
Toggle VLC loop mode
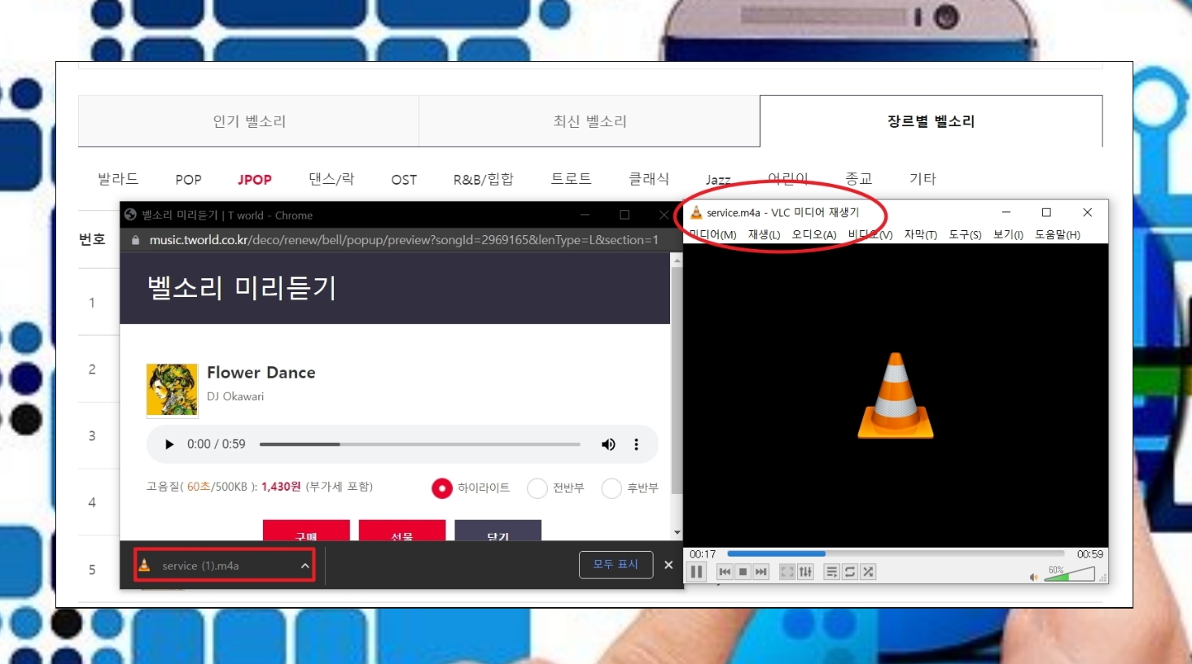850,572
